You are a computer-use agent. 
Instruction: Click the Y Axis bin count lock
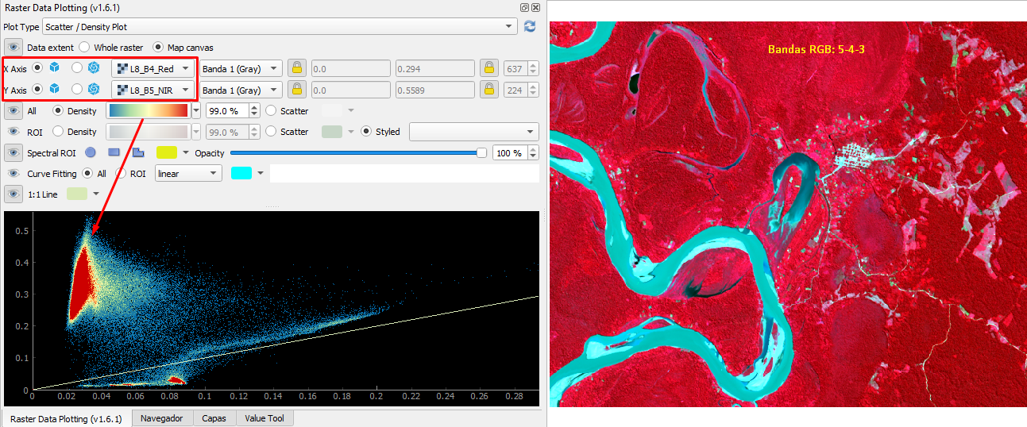click(490, 90)
